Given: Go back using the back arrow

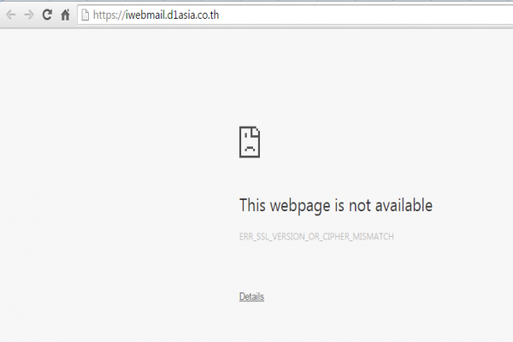Looking at the screenshot, I should 11,15.
